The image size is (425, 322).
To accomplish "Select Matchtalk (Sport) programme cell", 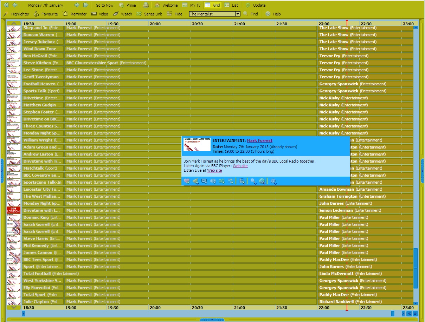I will point(43,168).
